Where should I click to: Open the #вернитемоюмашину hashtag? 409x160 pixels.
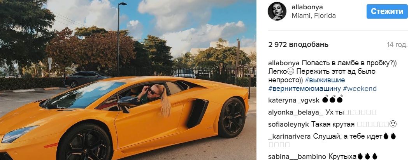304,89
